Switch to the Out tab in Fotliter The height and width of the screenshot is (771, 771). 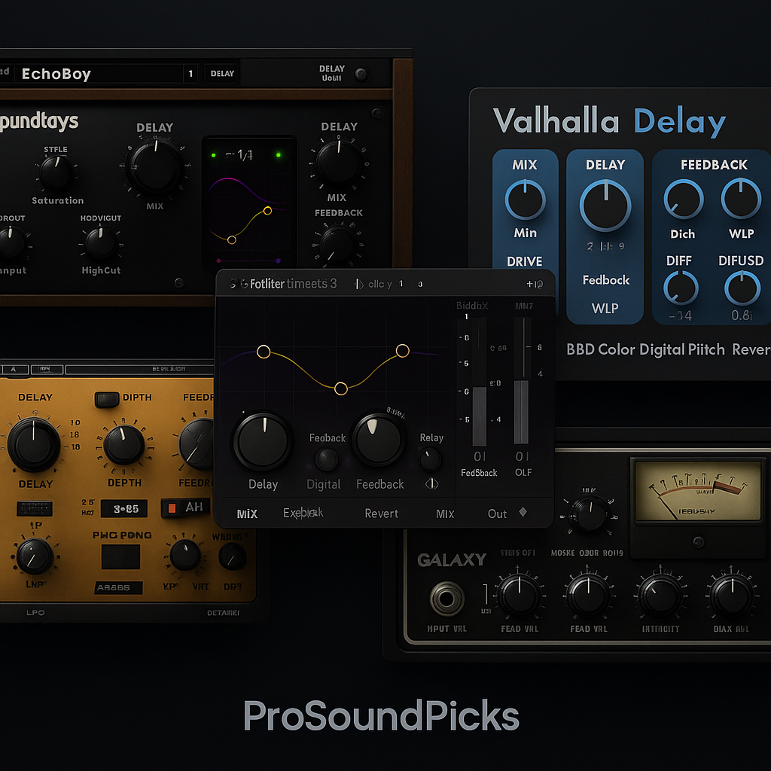497,513
